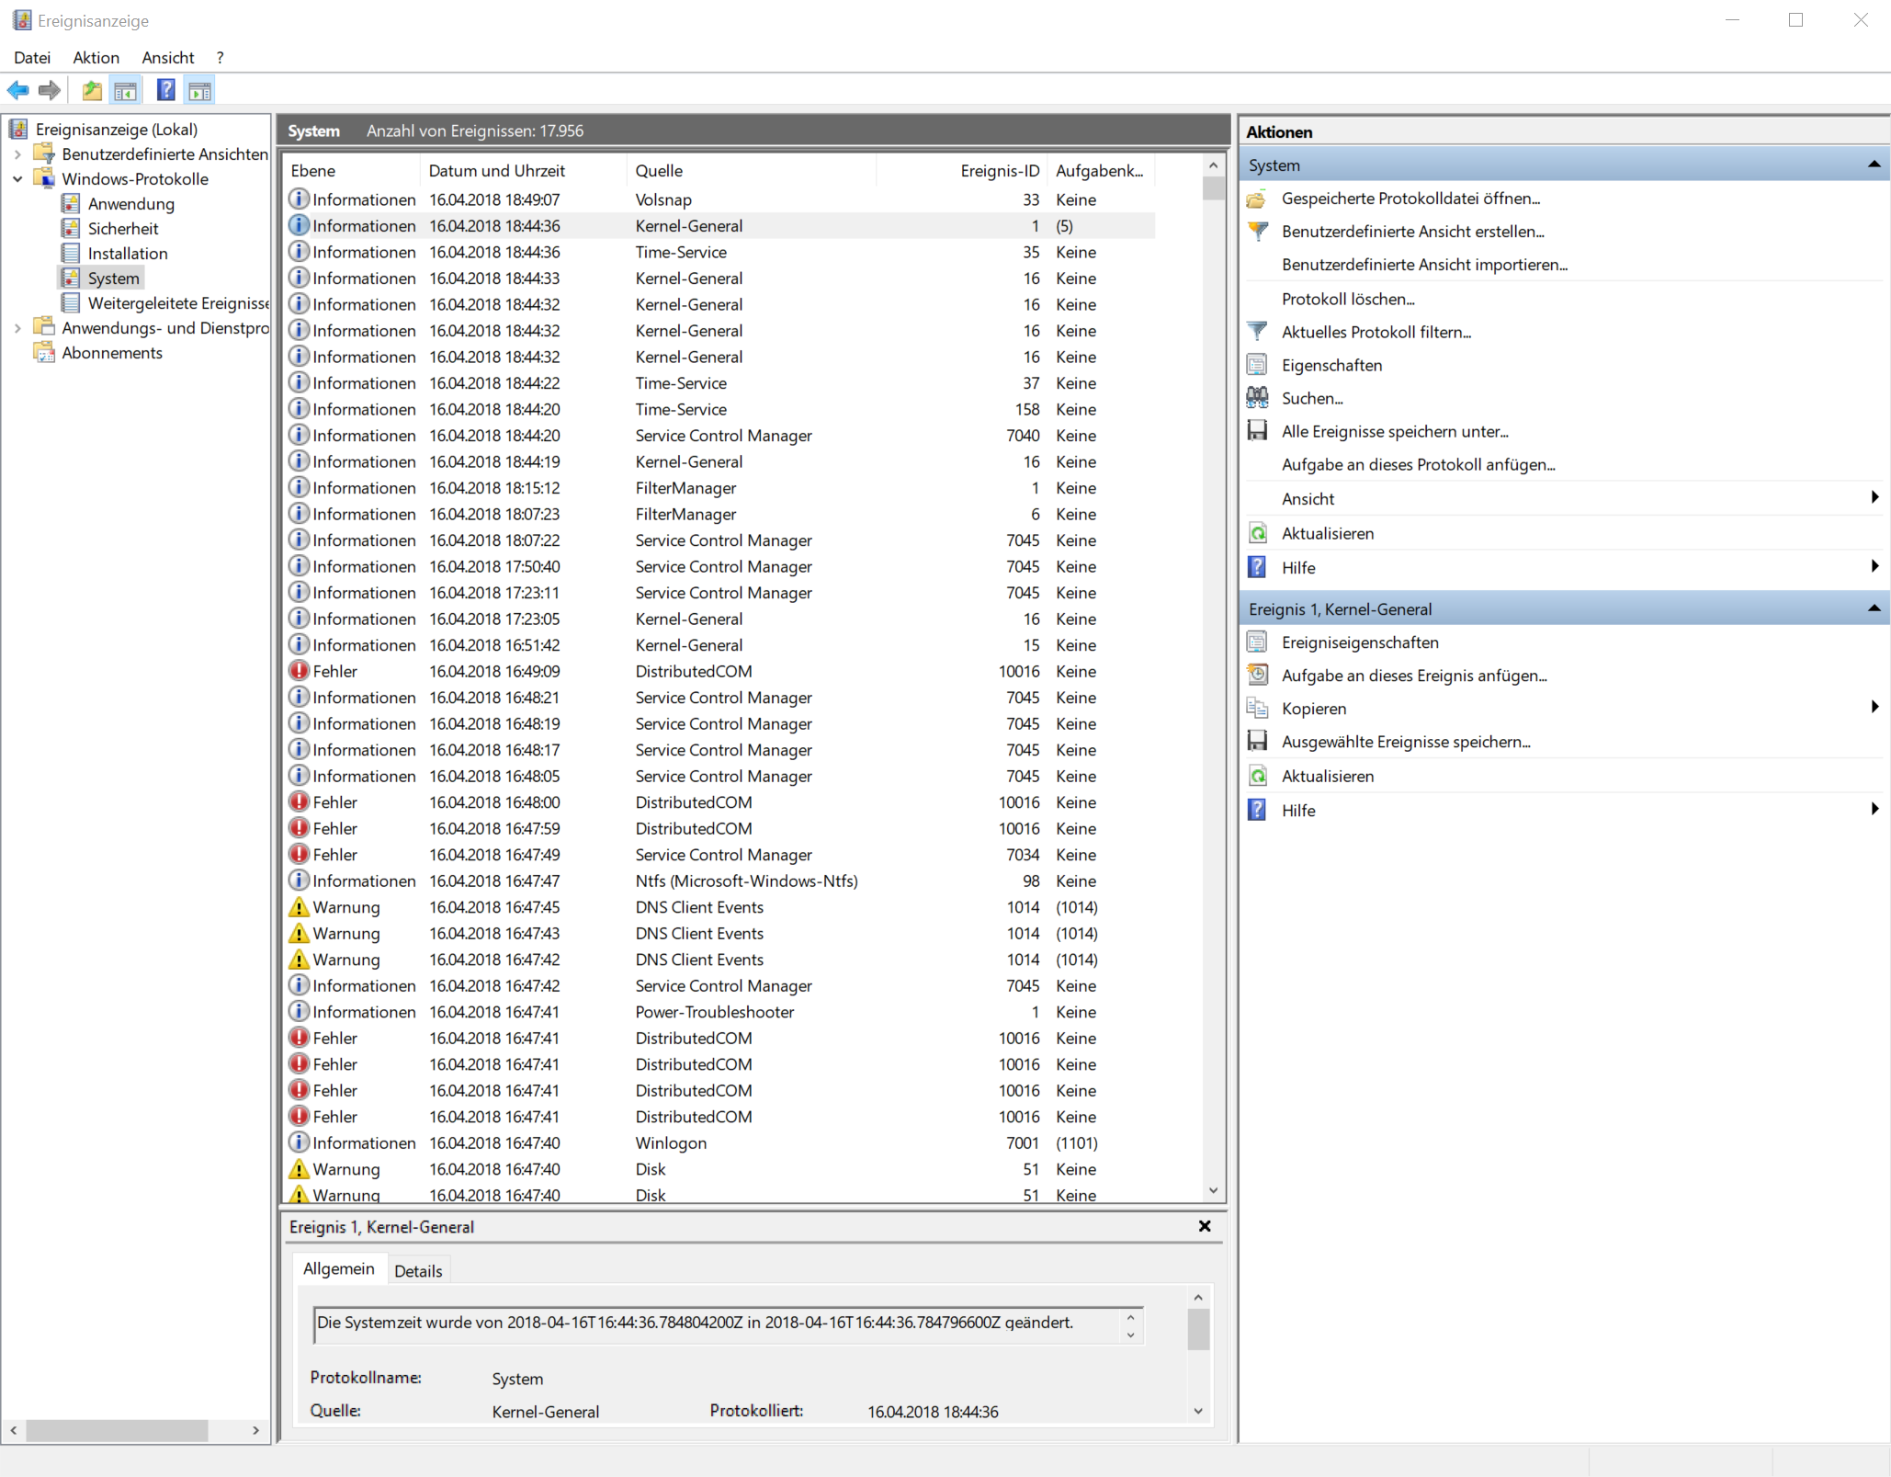Sort by Quelle column header
This screenshot has width=1891, height=1477.
tap(752, 171)
